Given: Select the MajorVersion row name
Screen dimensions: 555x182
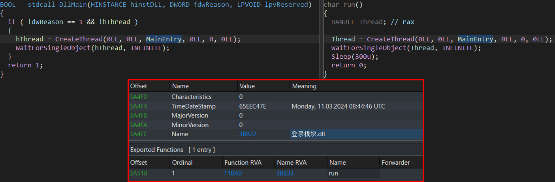Looking at the screenshot, I should [190, 115].
